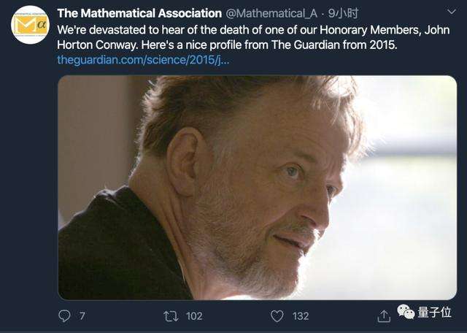
Task: Click the reply count 7
Action: tap(82, 316)
